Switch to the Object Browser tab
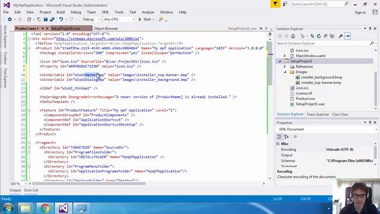 106,29
